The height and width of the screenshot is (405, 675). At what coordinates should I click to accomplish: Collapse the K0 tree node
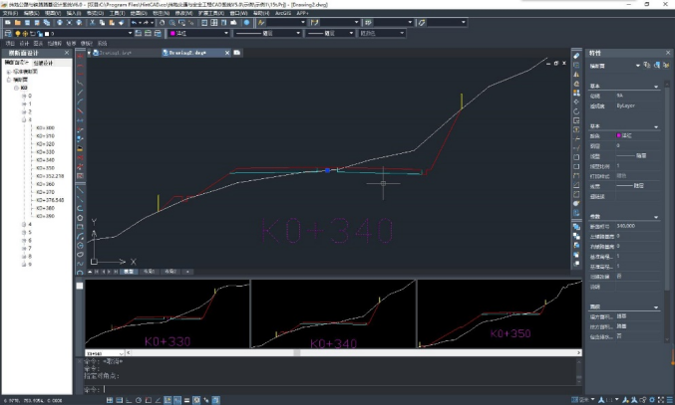tap(16, 88)
